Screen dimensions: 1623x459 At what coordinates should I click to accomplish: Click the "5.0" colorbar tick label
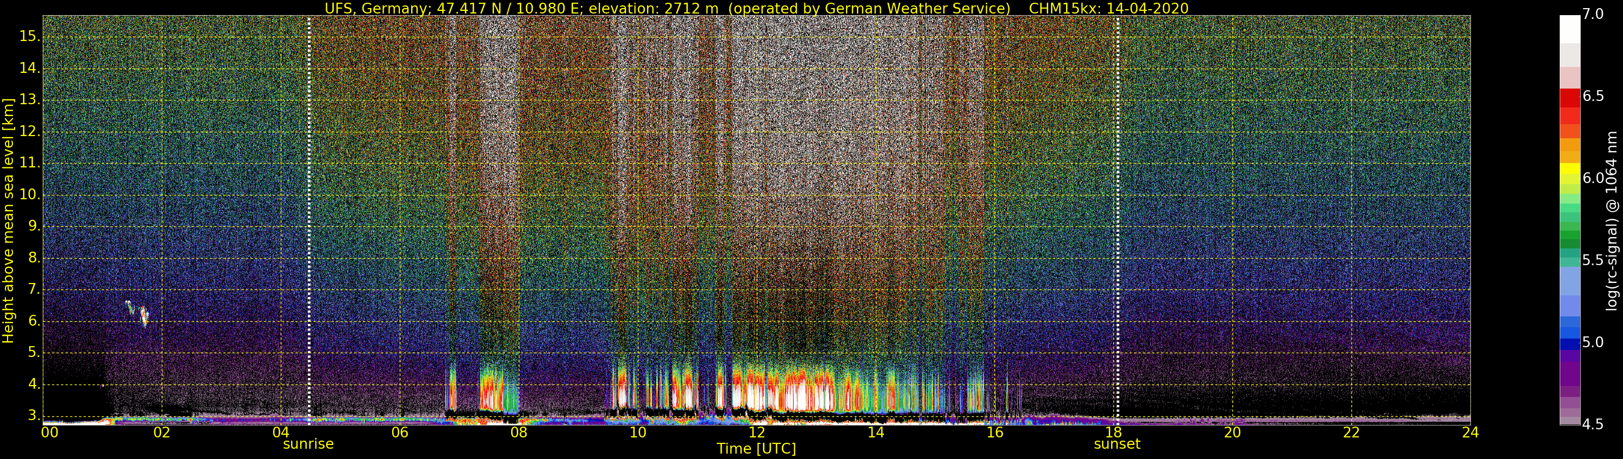[1593, 342]
